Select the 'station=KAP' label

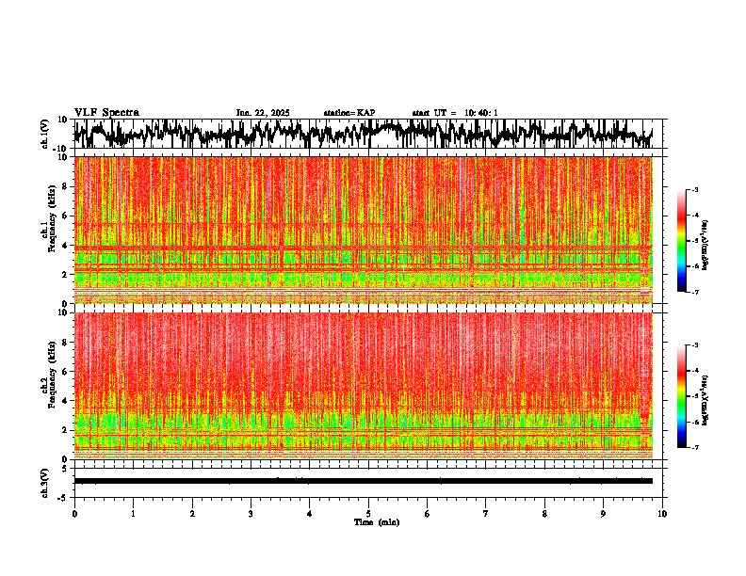point(349,113)
